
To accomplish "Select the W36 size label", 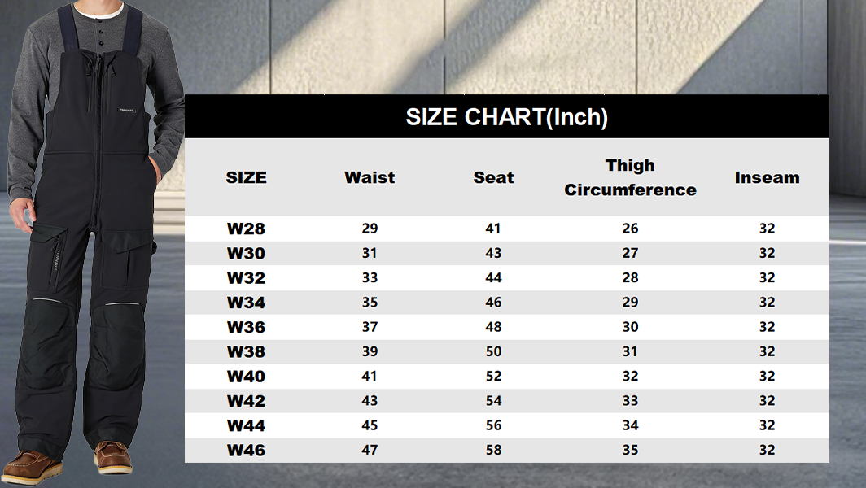I will click(246, 327).
